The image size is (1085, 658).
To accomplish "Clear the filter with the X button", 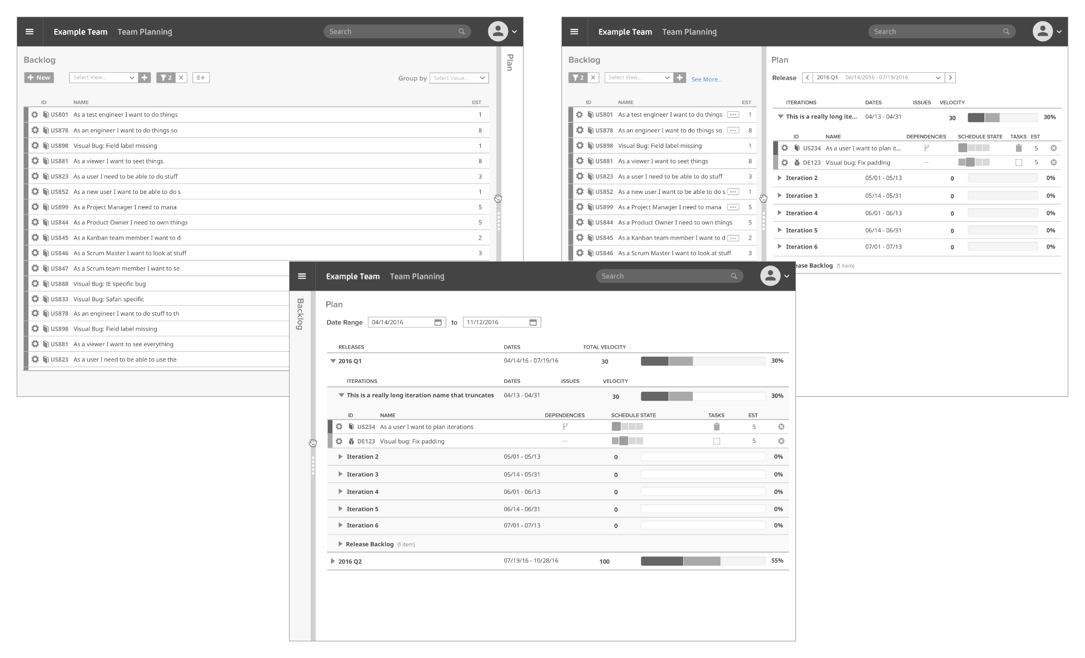I will pos(181,78).
